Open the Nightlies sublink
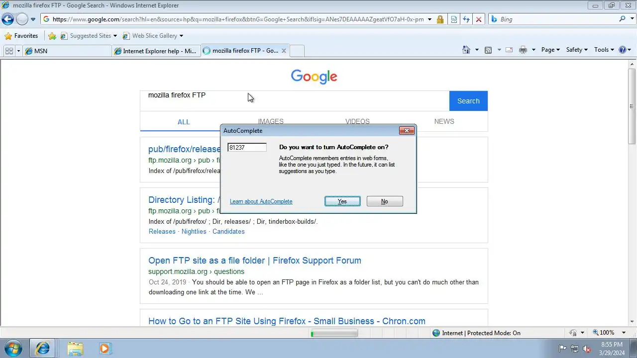This screenshot has height=358, width=637. coord(194,232)
